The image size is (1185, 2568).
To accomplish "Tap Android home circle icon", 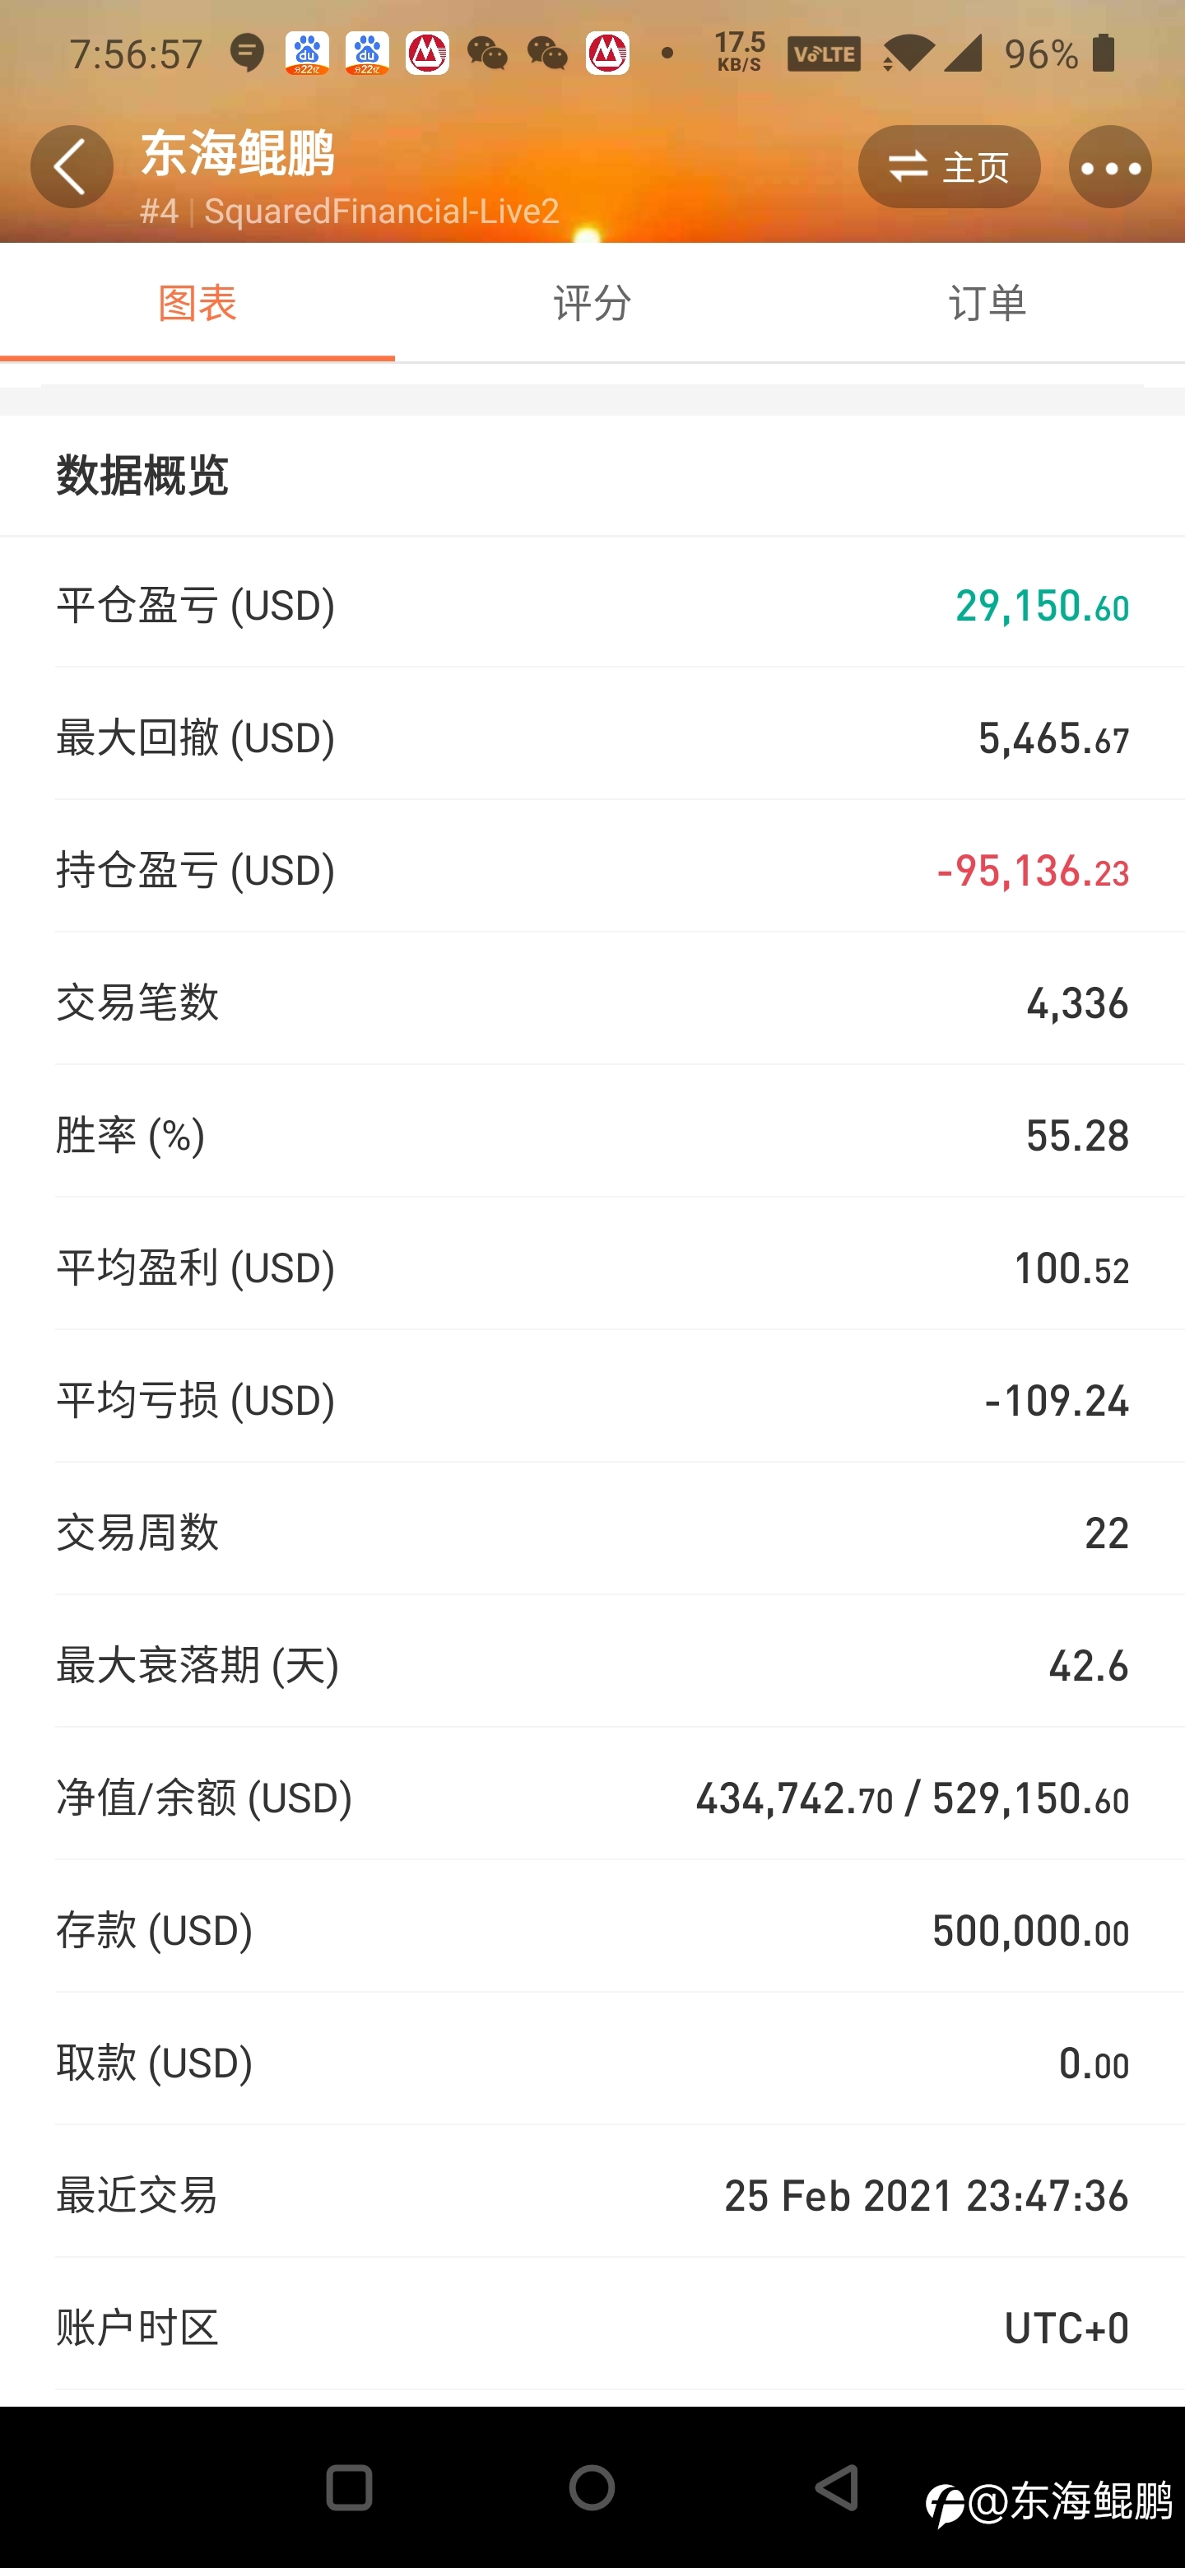I will click(592, 2488).
